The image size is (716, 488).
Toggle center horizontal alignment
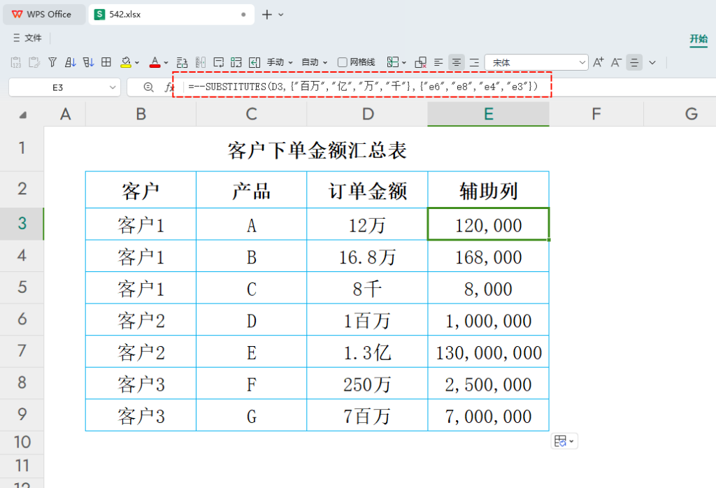(456, 62)
